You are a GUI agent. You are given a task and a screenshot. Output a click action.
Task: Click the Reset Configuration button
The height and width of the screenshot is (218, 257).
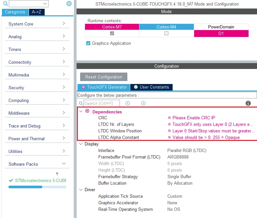[x=104, y=77]
